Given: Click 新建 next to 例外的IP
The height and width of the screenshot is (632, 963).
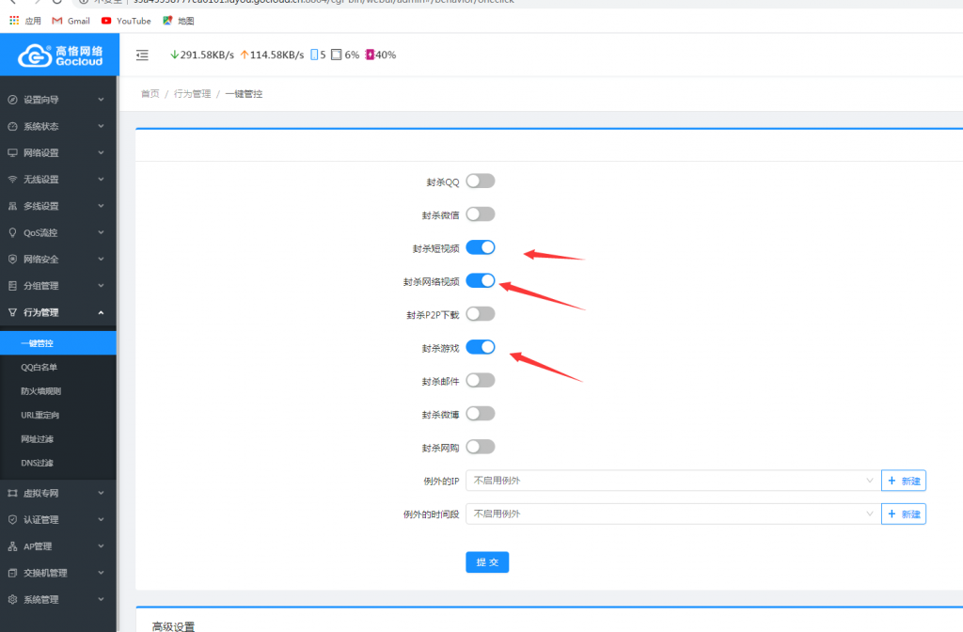Looking at the screenshot, I should [x=904, y=481].
